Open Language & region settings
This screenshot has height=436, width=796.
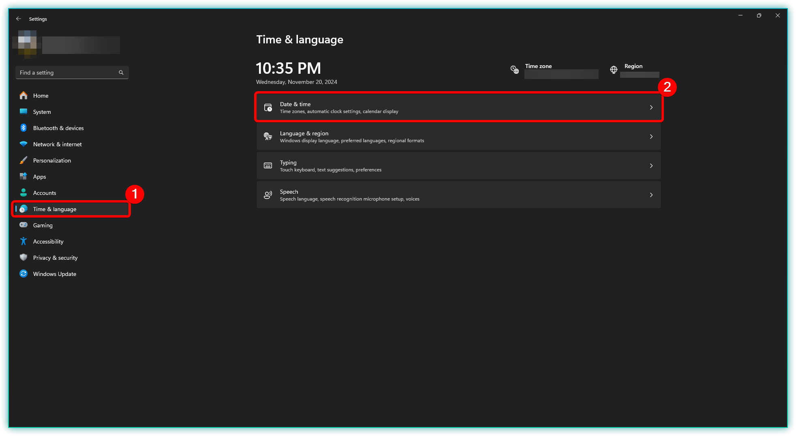[x=458, y=137]
